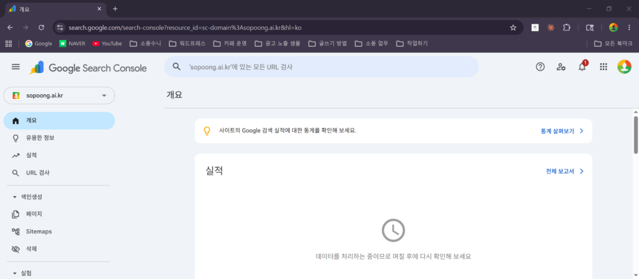This screenshot has height=279, width=639.
Task: Open the Google account avatar in Search Console
Action: coord(624,67)
